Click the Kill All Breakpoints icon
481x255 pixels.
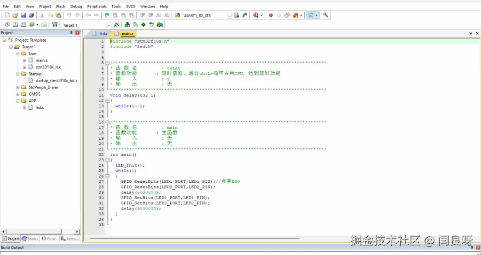pos(295,15)
